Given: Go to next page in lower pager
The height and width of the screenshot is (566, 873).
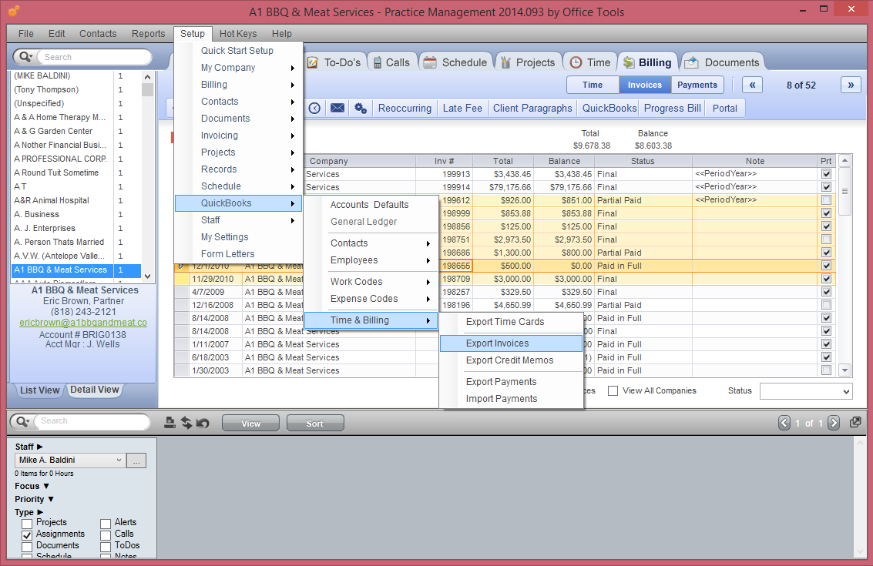Looking at the screenshot, I should [x=834, y=423].
